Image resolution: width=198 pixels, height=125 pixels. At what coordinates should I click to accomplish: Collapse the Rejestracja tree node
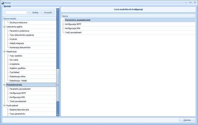[4, 51]
